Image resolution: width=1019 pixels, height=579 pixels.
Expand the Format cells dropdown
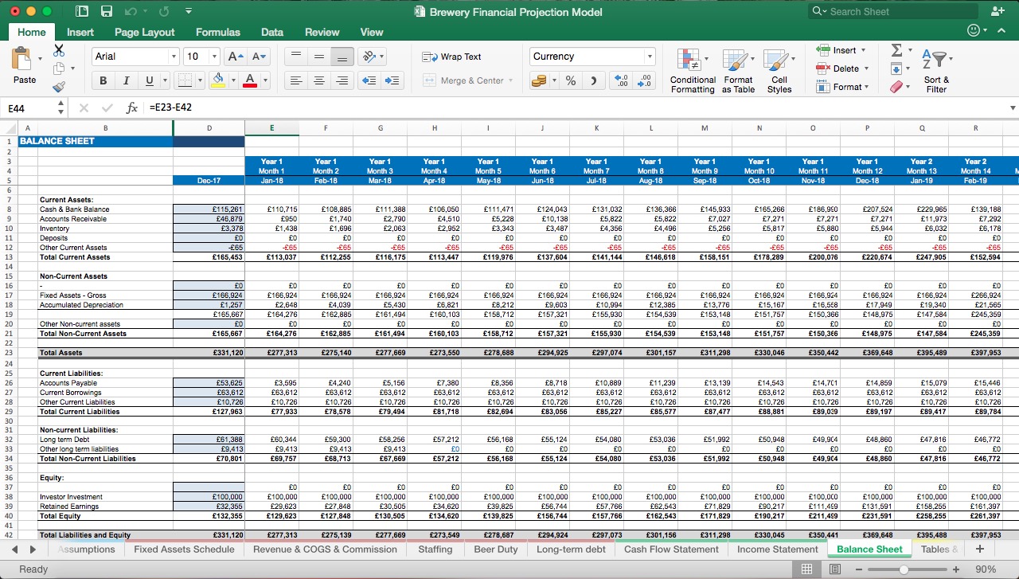[x=866, y=87]
